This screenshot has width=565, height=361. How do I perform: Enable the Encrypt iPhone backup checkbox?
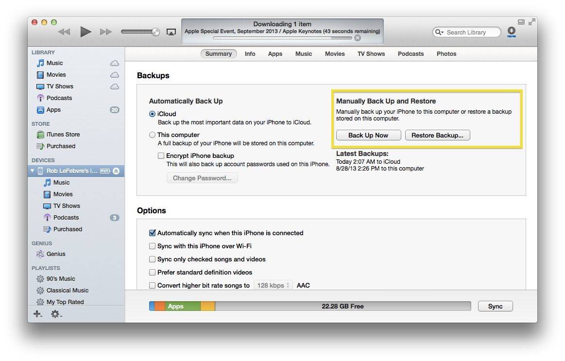tap(161, 155)
